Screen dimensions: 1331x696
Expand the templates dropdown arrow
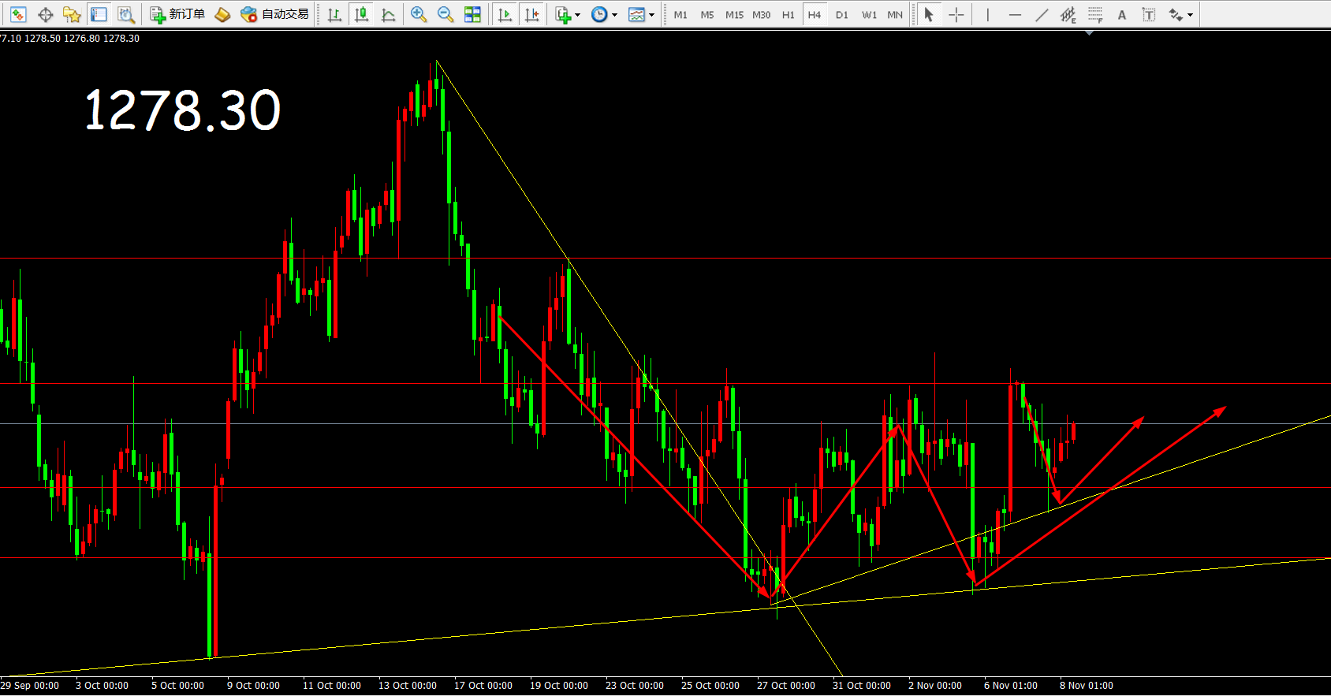point(651,14)
